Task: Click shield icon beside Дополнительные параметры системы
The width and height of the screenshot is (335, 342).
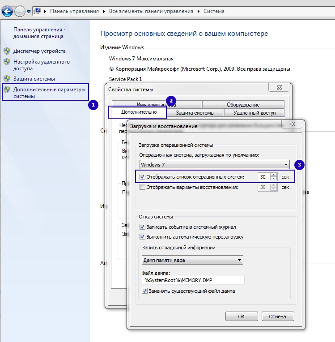Action: (7, 90)
